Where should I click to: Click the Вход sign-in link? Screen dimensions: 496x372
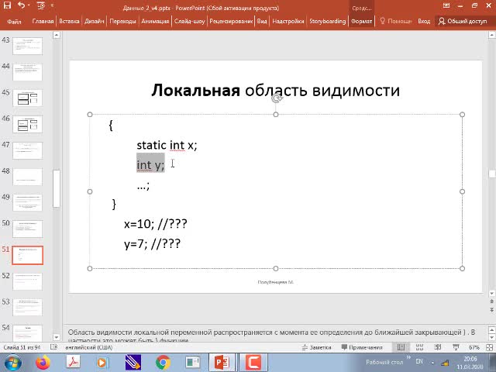(x=424, y=21)
